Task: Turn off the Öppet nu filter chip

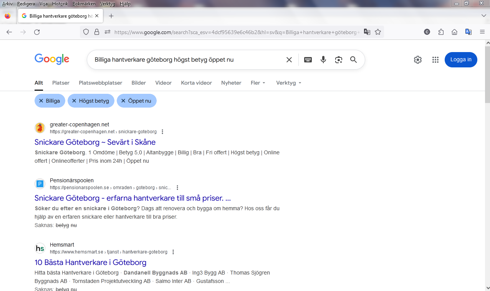Action: tap(137, 101)
